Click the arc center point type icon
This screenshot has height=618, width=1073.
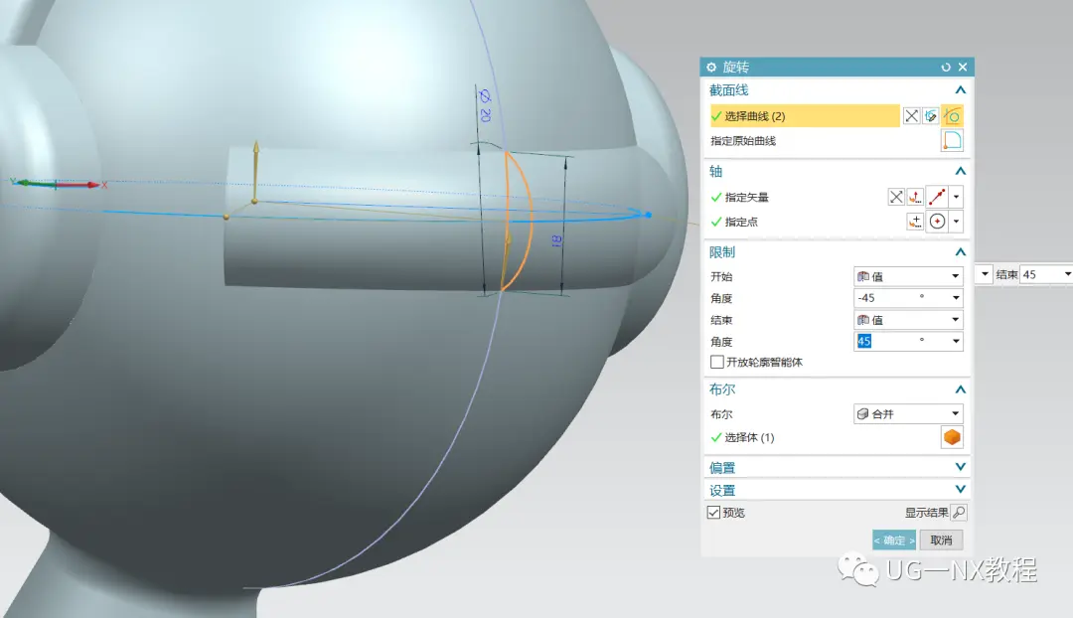pyautogui.click(x=938, y=222)
